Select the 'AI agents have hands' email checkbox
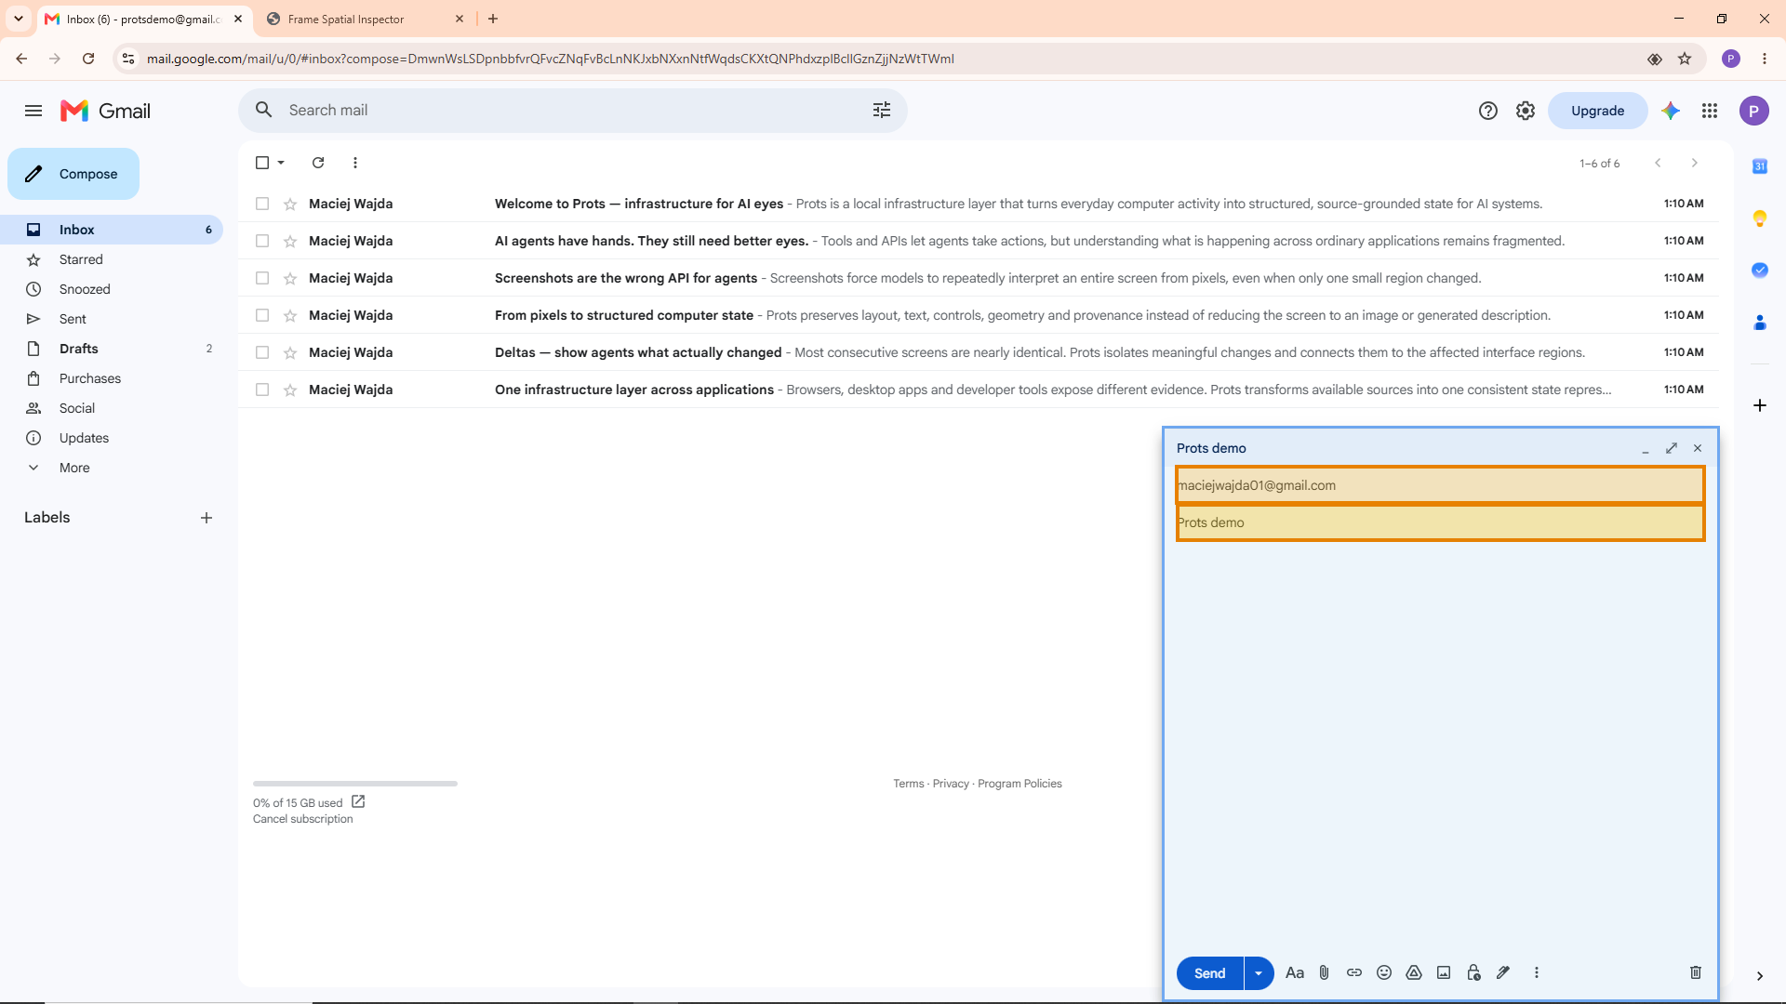 tap(262, 241)
